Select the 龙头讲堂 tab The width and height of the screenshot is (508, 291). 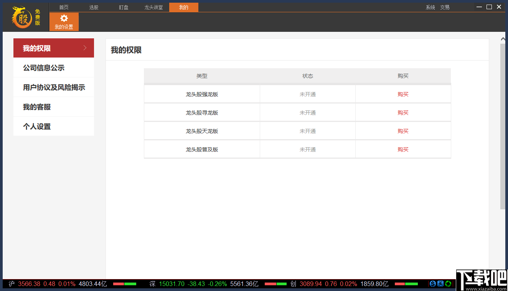pos(154,7)
